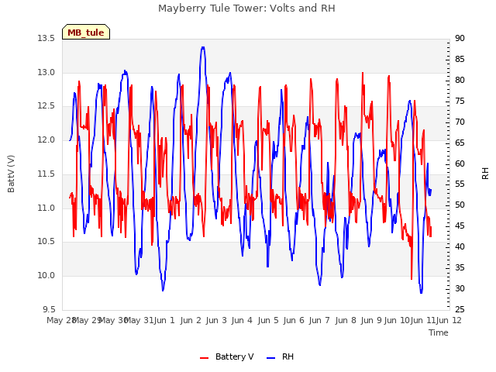
Task: Click the 11.5 left axis value
Action: (46, 174)
